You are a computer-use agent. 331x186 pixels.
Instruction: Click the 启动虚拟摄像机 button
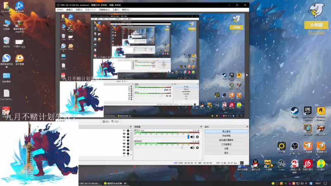coord(226,140)
